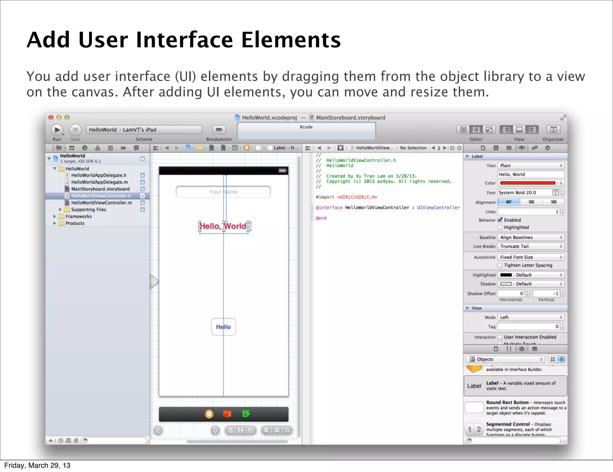
Task: Click the Run button in Xcode toolbar
Action: [57, 130]
